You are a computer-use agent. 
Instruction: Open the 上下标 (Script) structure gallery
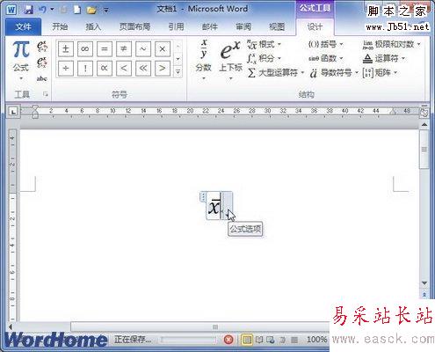[x=231, y=60]
